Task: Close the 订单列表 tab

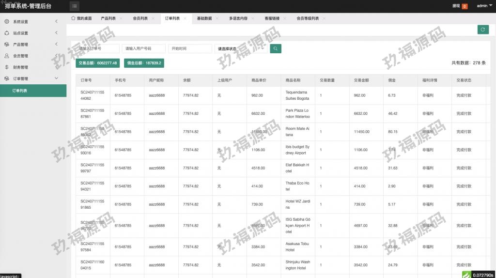Action: click(185, 18)
